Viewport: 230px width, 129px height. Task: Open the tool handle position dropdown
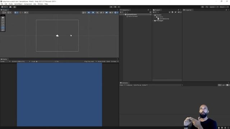pos(4,13)
